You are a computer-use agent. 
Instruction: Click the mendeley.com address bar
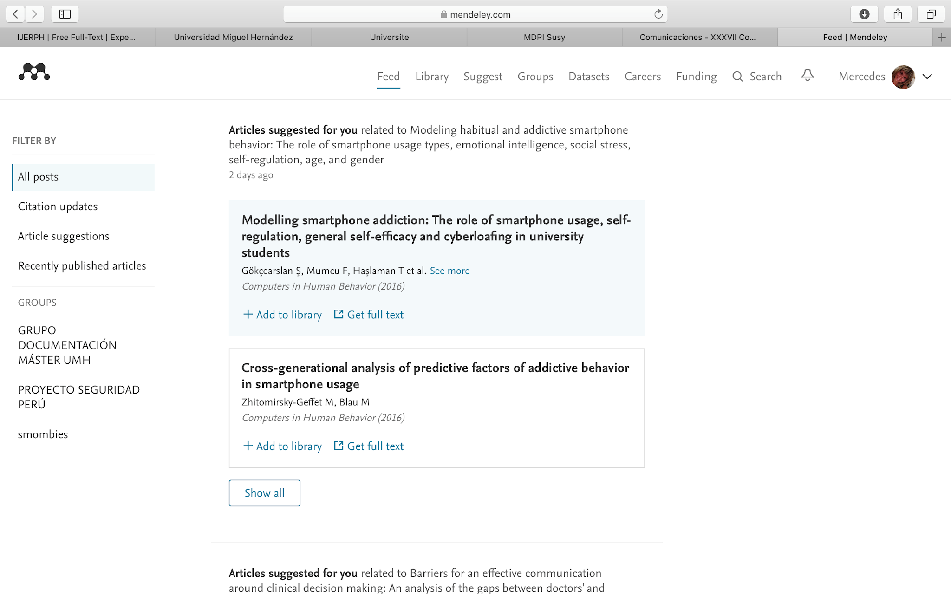[x=475, y=14]
